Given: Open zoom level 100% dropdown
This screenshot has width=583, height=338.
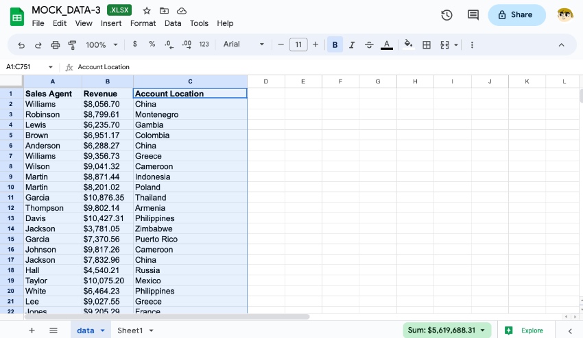Looking at the screenshot, I should pyautogui.click(x=102, y=45).
